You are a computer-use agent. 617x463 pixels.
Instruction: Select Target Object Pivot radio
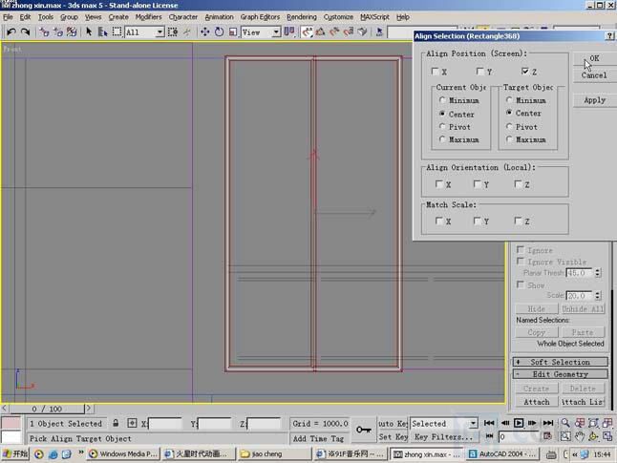click(509, 127)
